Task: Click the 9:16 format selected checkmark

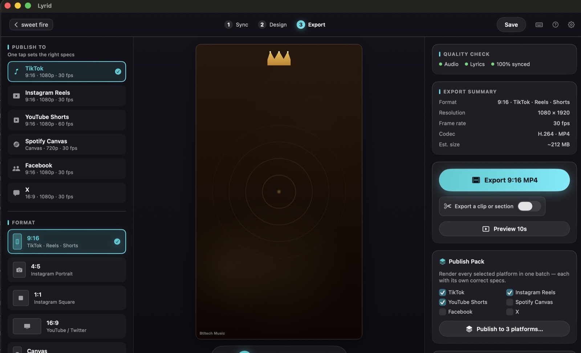Action: [117, 241]
